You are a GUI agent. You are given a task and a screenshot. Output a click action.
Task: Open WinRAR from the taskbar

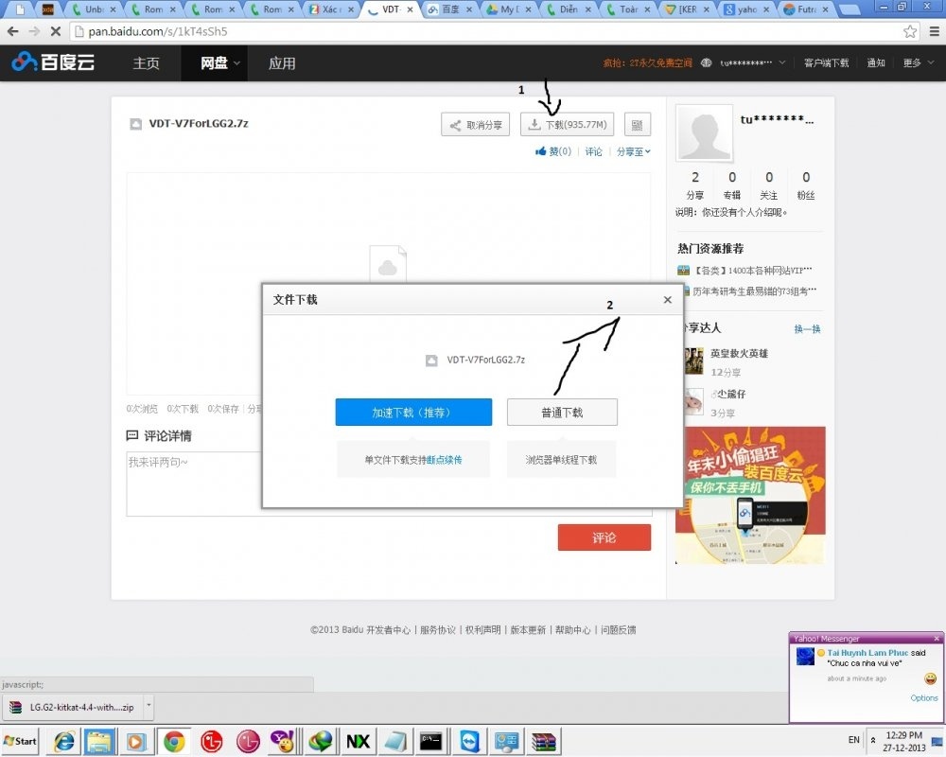pyautogui.click(x=544, y=741)
